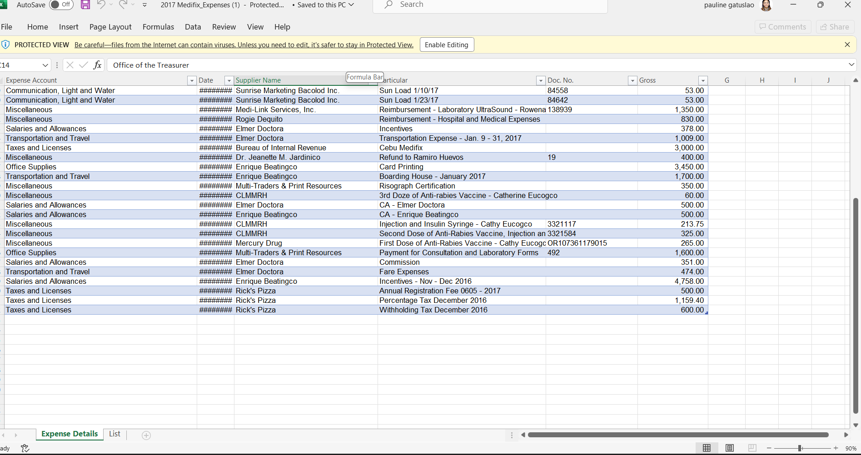Click the scroll right arrow
861x455 pixels.
point(846,435)
